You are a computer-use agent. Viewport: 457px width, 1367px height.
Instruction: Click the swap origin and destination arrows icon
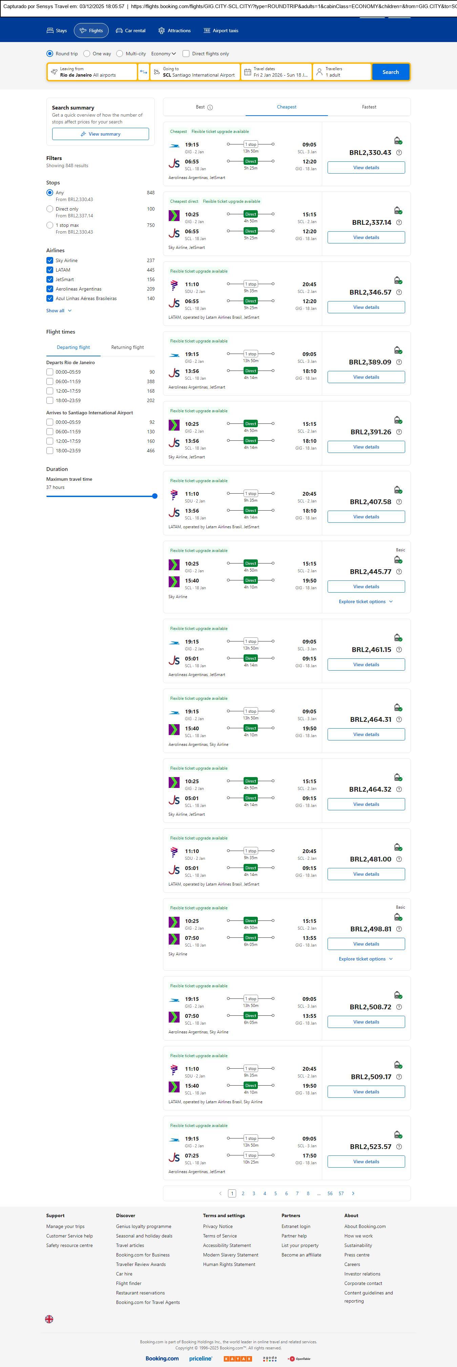pyautogui.click(x=144, y=72)
